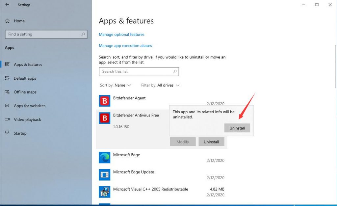The image size is (337, 206).
Task: Click the Microsoft Edge Update app icon
Action: pyautogui.click(x=104, y=175)
